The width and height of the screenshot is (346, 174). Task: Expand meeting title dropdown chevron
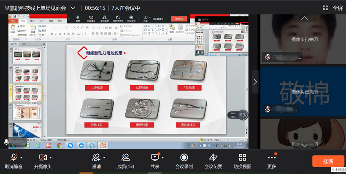click(73, 8)
